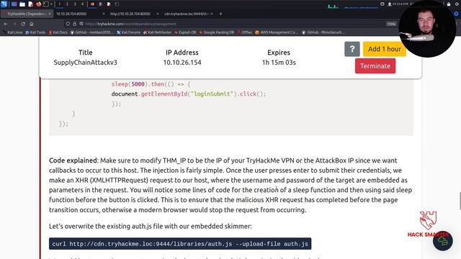Image resolution: width=461 pixels, height=259 pixels.
Task: Reload the current page
Action: 23,24
